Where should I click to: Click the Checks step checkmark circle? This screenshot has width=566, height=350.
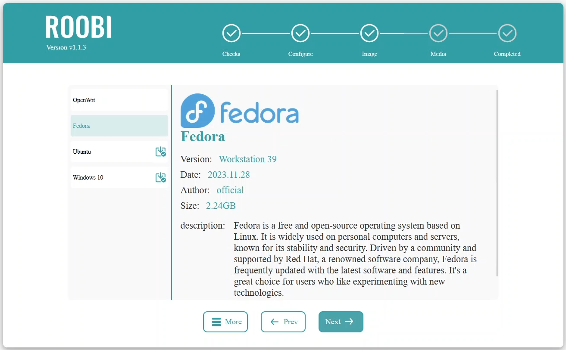231,33
